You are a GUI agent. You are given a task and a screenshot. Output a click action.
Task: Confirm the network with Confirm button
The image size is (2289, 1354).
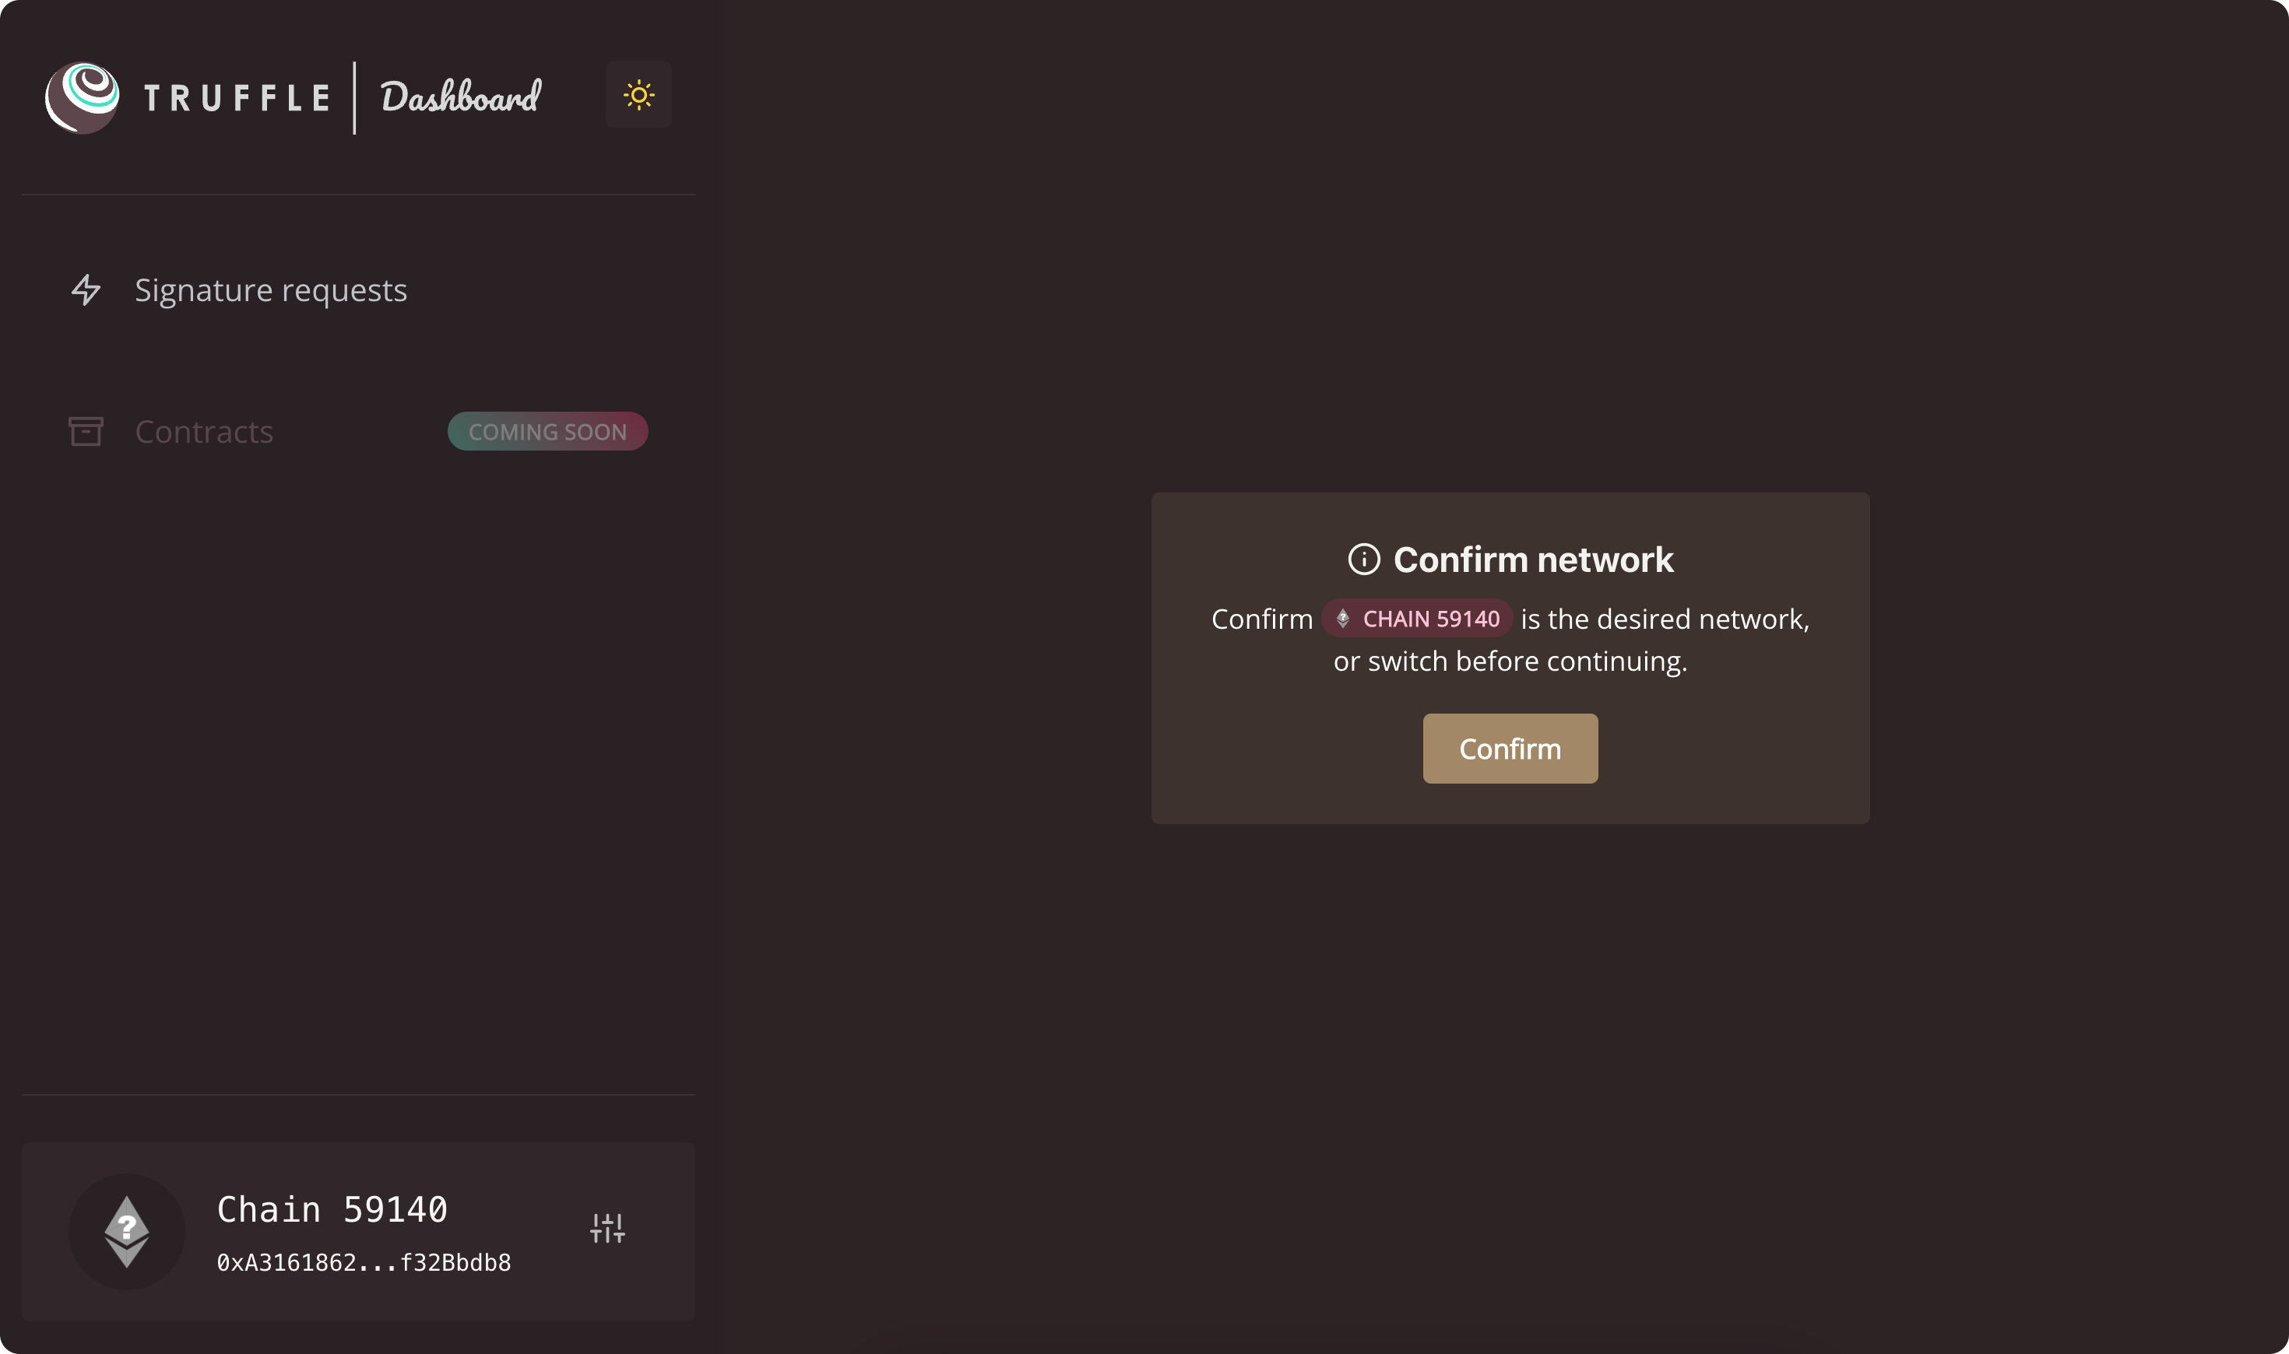coord(1510,748)
